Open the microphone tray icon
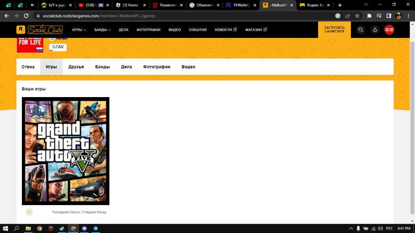 tap(358, 228)
